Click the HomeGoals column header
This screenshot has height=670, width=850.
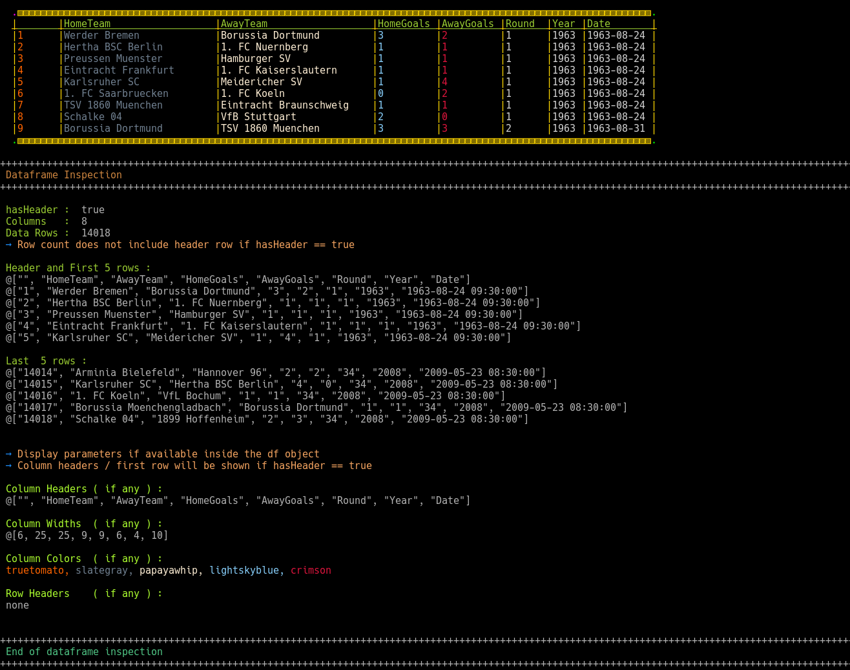coord(404,24)
